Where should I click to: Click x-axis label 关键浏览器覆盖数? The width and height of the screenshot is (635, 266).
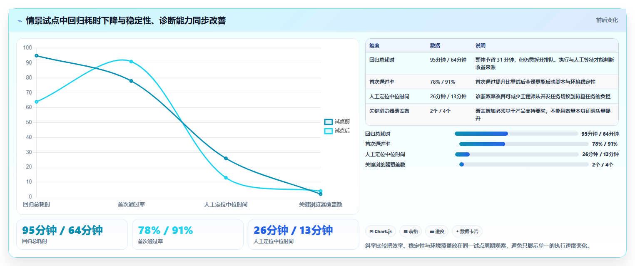(x=320, y=204)
